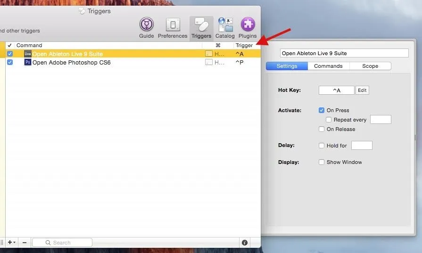Switch to the Settings tab

(x=287, y=66)
